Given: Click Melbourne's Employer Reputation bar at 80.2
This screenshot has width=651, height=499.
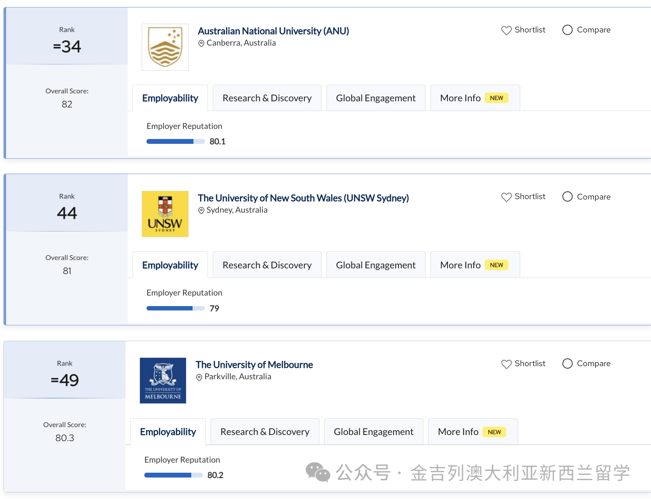Looking at the screenshot, I should [173, 475].
